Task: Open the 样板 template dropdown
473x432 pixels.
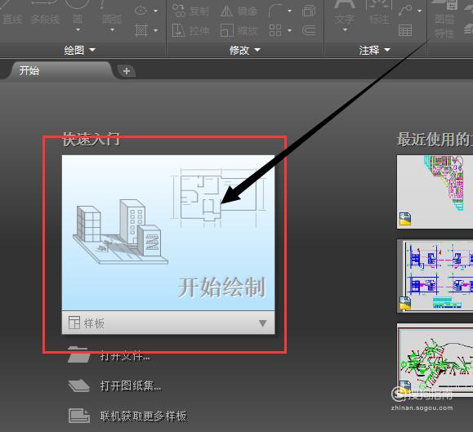Action: [168, 323]
